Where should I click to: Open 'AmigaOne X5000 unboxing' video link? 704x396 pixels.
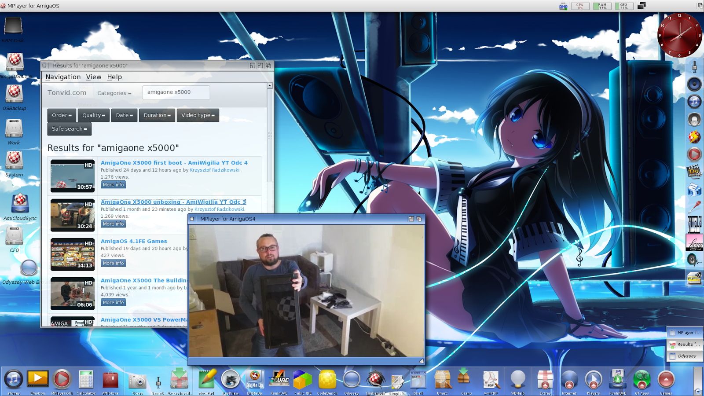(173, 202)
